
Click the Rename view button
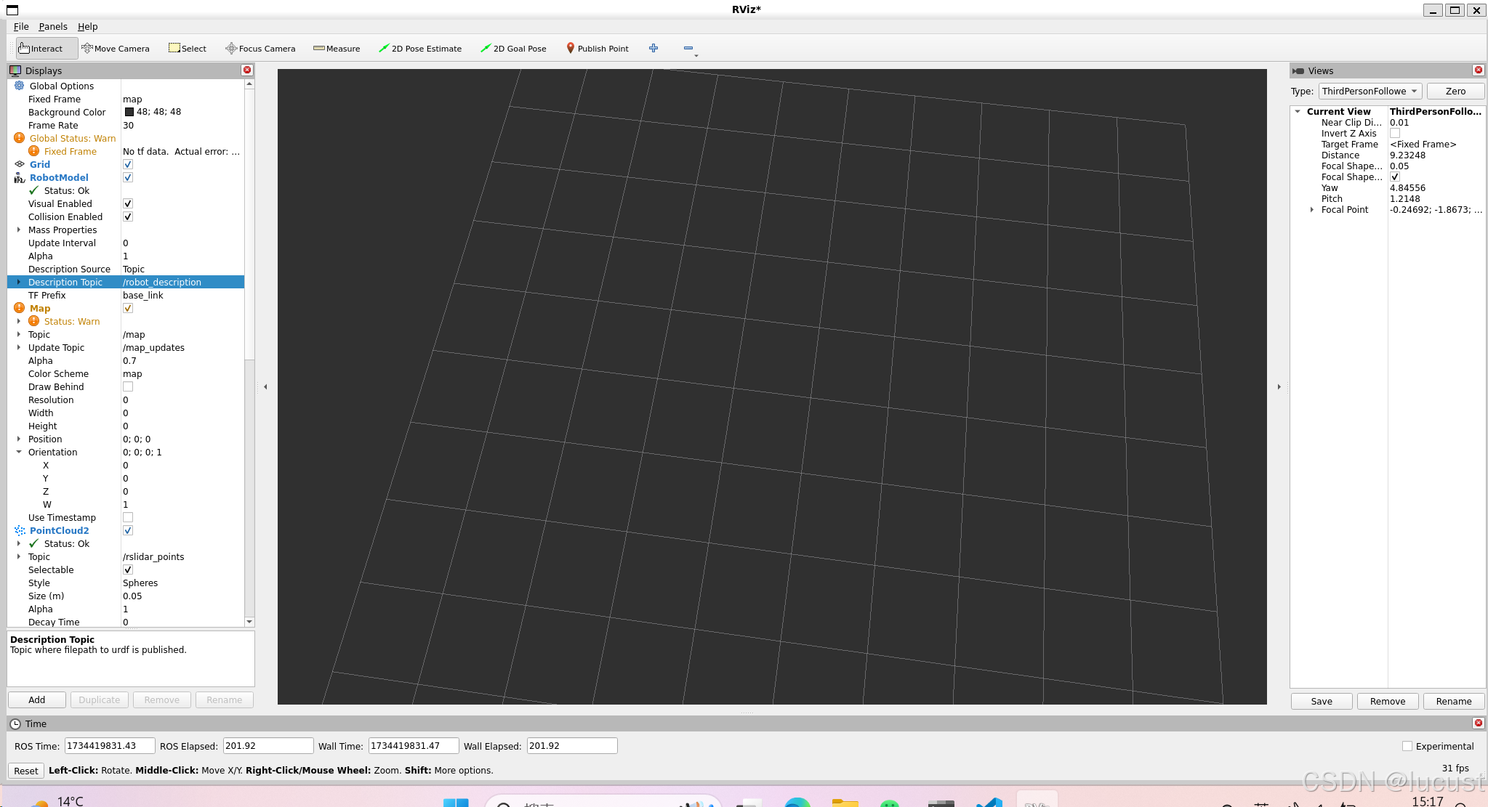point(1454,701)
